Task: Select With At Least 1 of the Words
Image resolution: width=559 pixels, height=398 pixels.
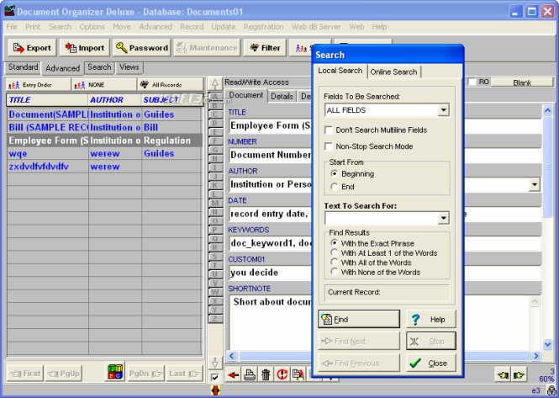Action: 334,252
